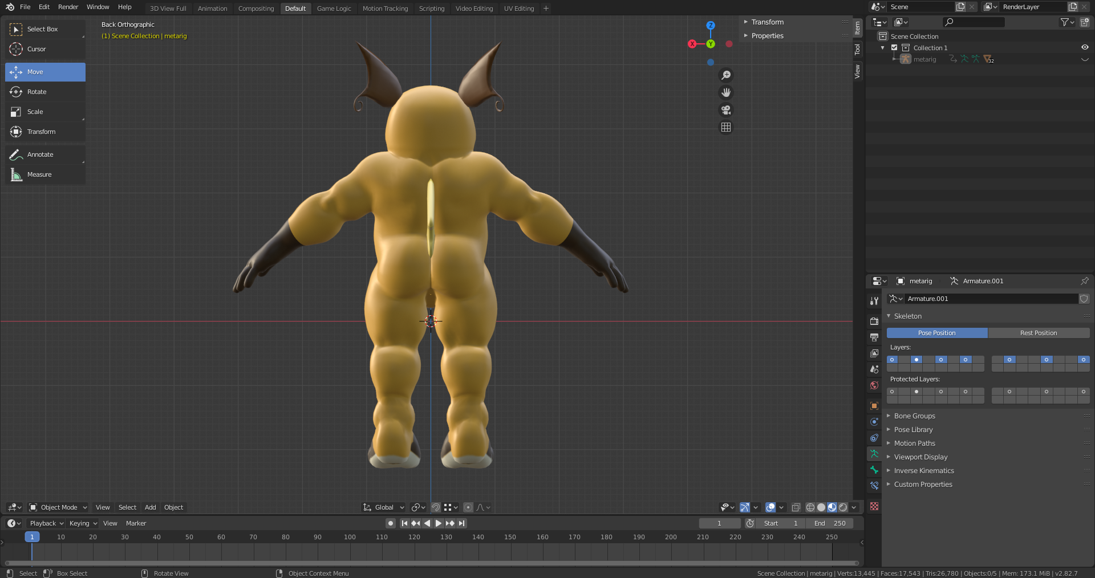Open the Bone Constraints properties tab

click(874, 486)
